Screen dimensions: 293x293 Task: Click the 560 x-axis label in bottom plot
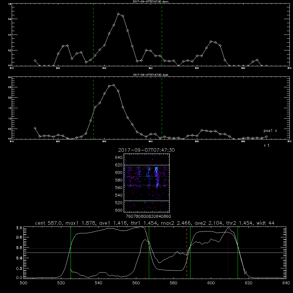pos(136,283)
